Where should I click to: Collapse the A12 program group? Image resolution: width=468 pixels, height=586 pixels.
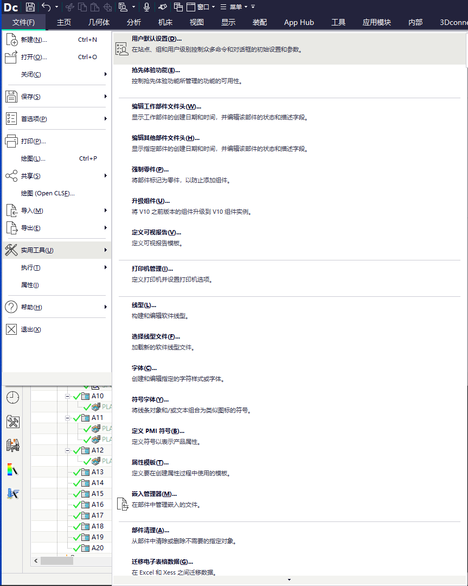coord(68,450)
